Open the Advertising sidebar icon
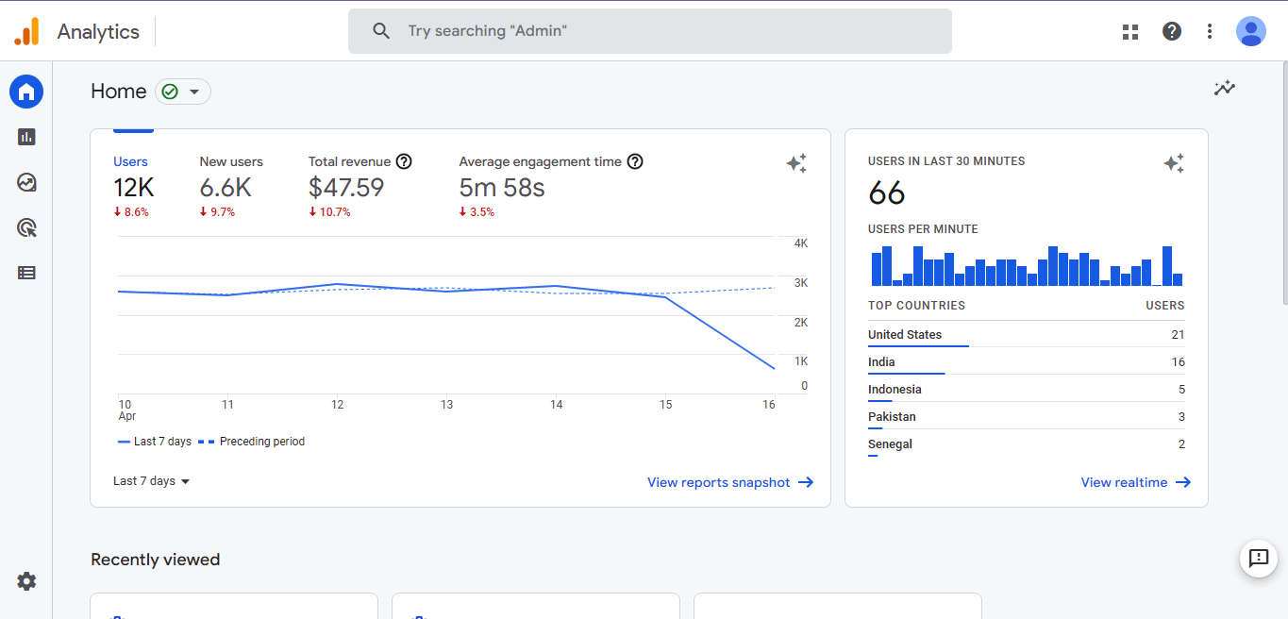Image resolution: width=1288 pixels, height=619 pixels. [x=26, y=227]
